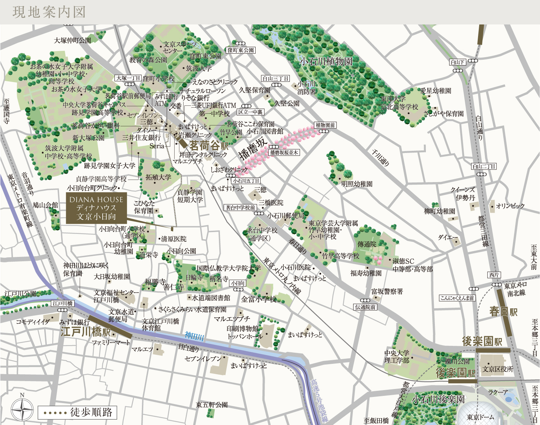This screenshot has height=425, width=540.
Task: Click the 徒歩順路 legend box
Action: coord(77,412)
